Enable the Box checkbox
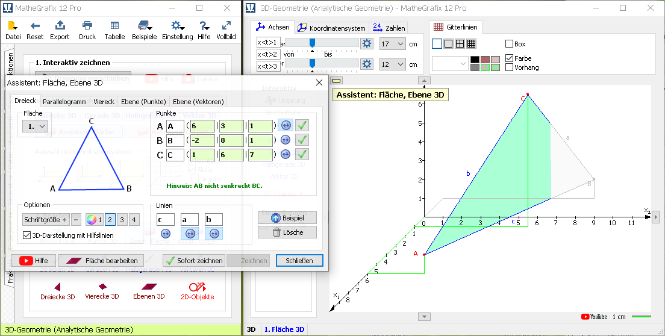Screen dimensions: 665x336 click(x=510, y=43)
